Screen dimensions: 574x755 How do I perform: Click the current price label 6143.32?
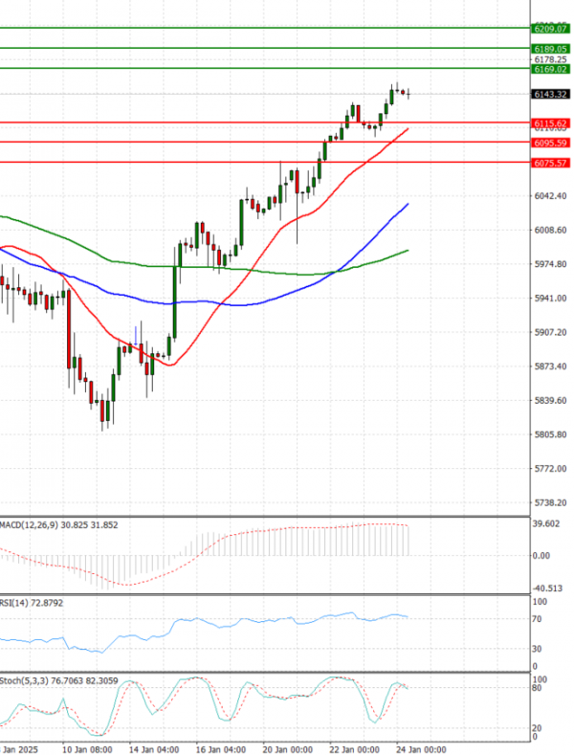pyautogui.click(x=550, y=95)
